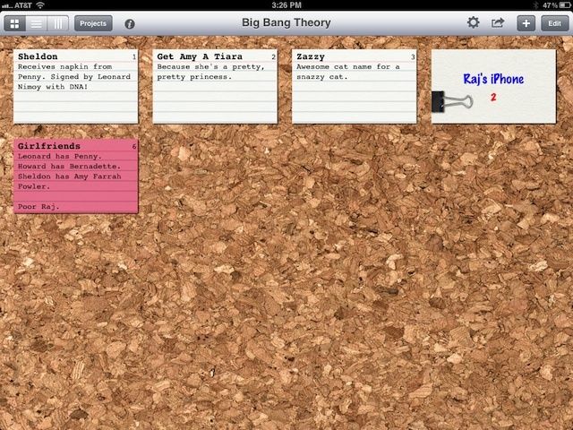Open the Zazzy index card
The width and height of the screenshot is (573, 430).
[355, 86]
